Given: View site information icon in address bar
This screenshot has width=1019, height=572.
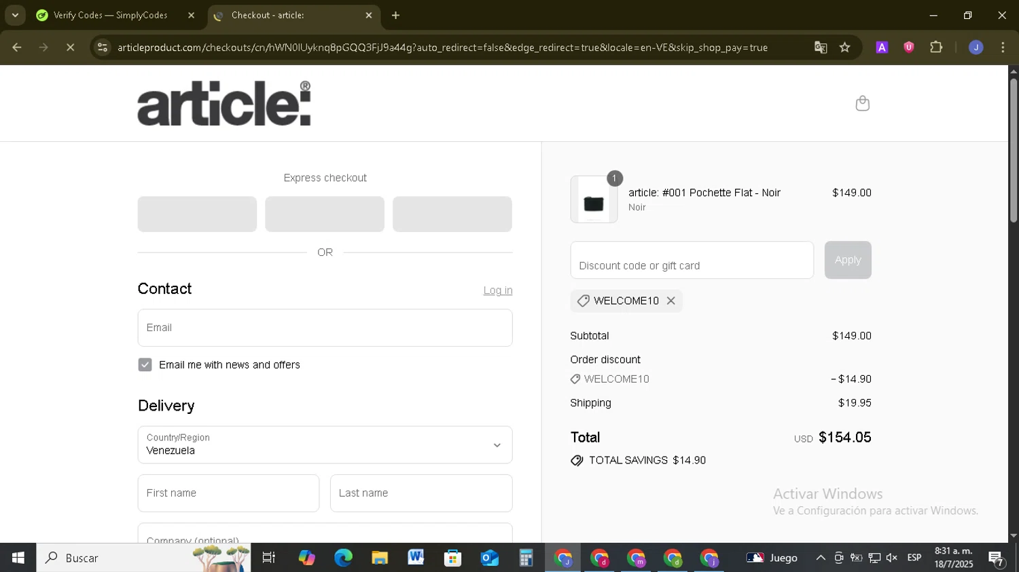Looking at the screenshot, I should coord(103,47).
